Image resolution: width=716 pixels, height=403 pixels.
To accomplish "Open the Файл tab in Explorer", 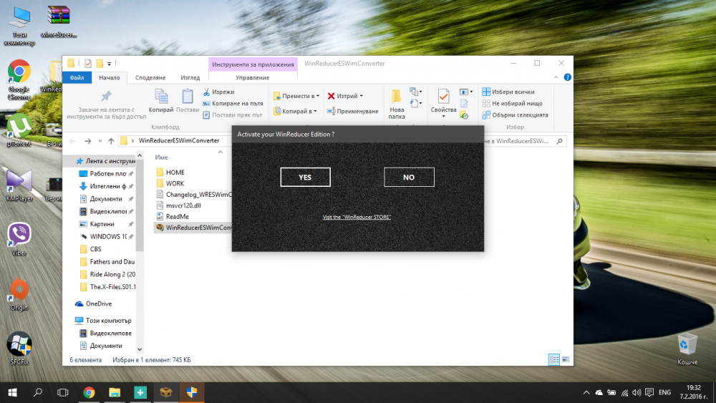I will [x=77, y=77].
